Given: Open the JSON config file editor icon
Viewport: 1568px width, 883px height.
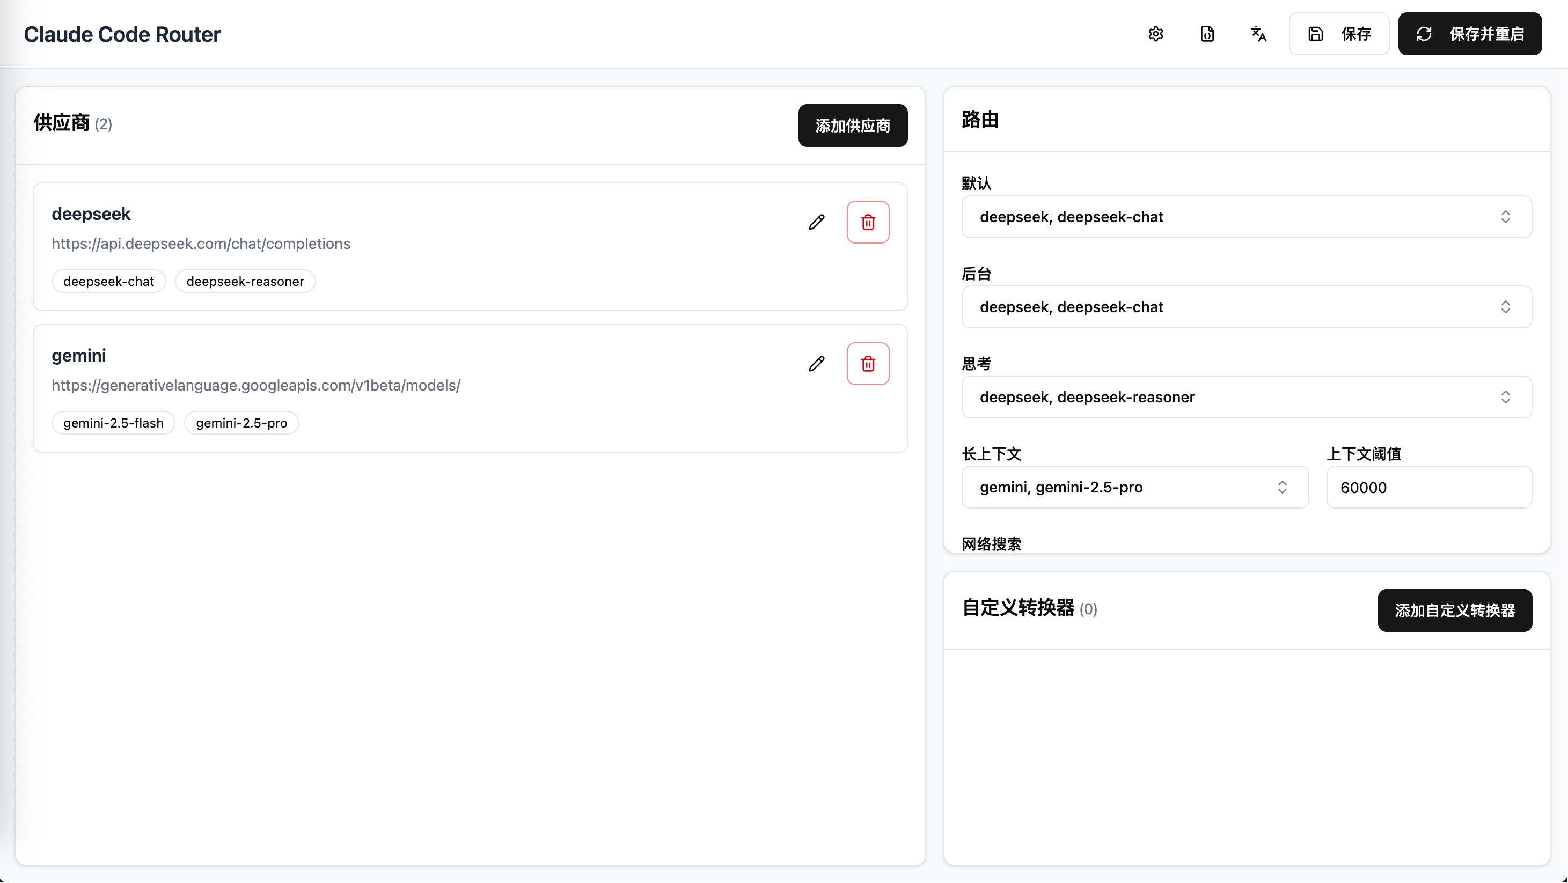Looking at the screenshot, I should click(x=1207, y=34).
